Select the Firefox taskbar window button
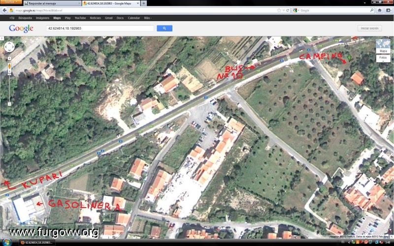The width and height of the screenshot is (394, 246). (36, 243)
